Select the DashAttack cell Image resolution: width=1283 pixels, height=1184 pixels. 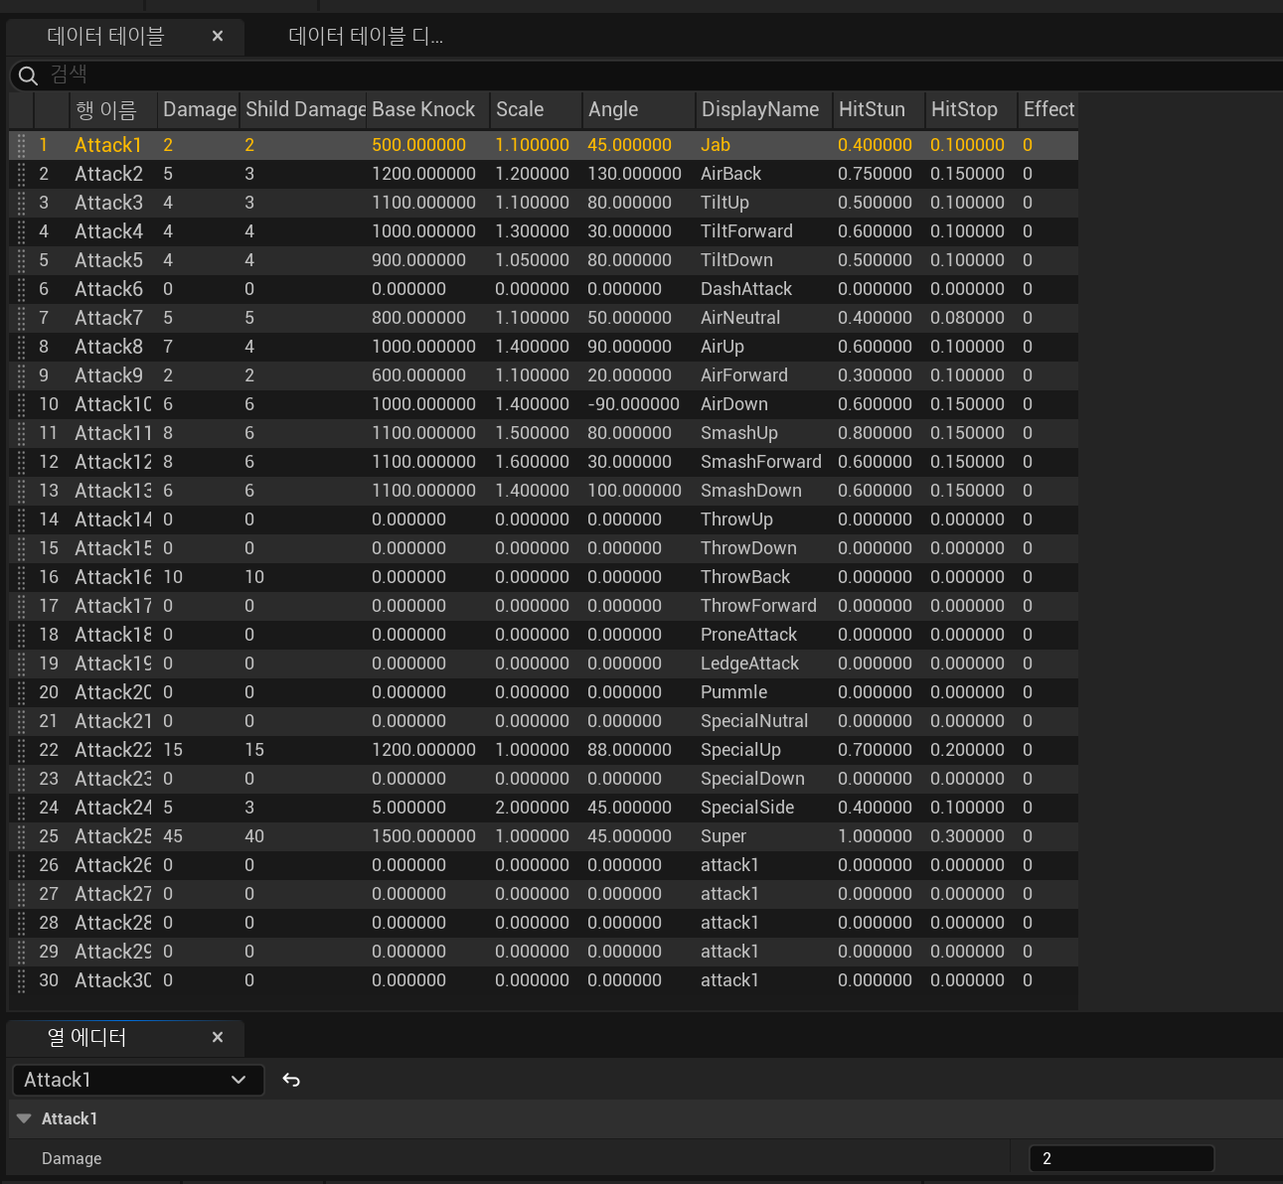[746, 289]
